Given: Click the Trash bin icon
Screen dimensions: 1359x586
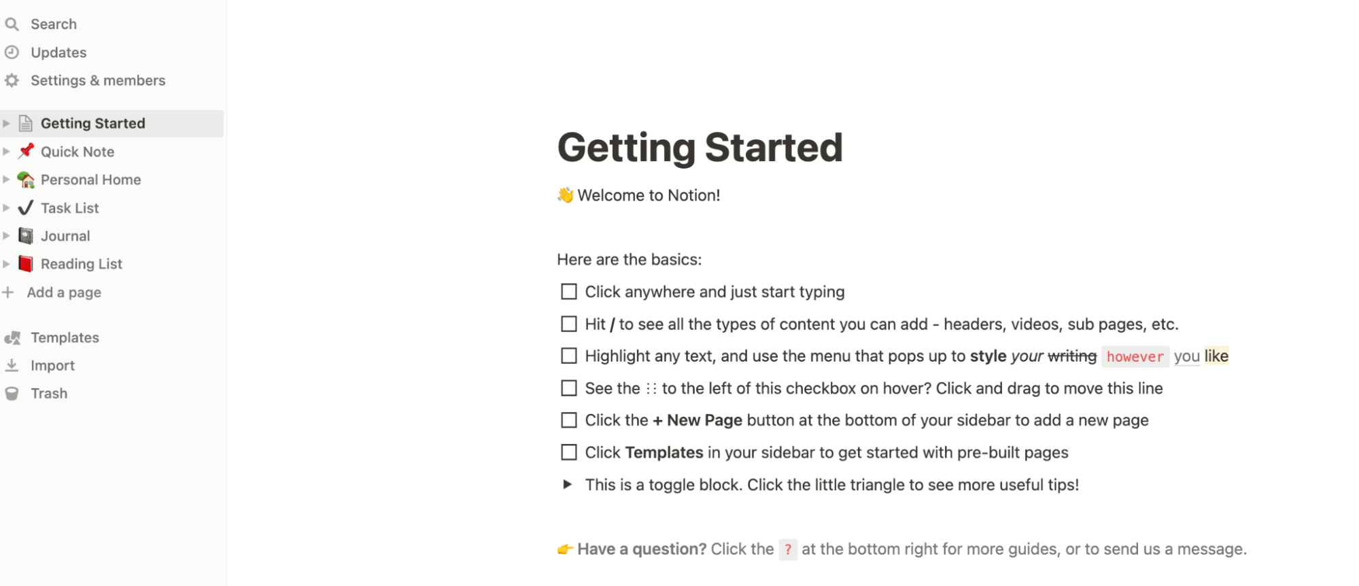Looking at the screenshot, I should [x=12, y=394].
